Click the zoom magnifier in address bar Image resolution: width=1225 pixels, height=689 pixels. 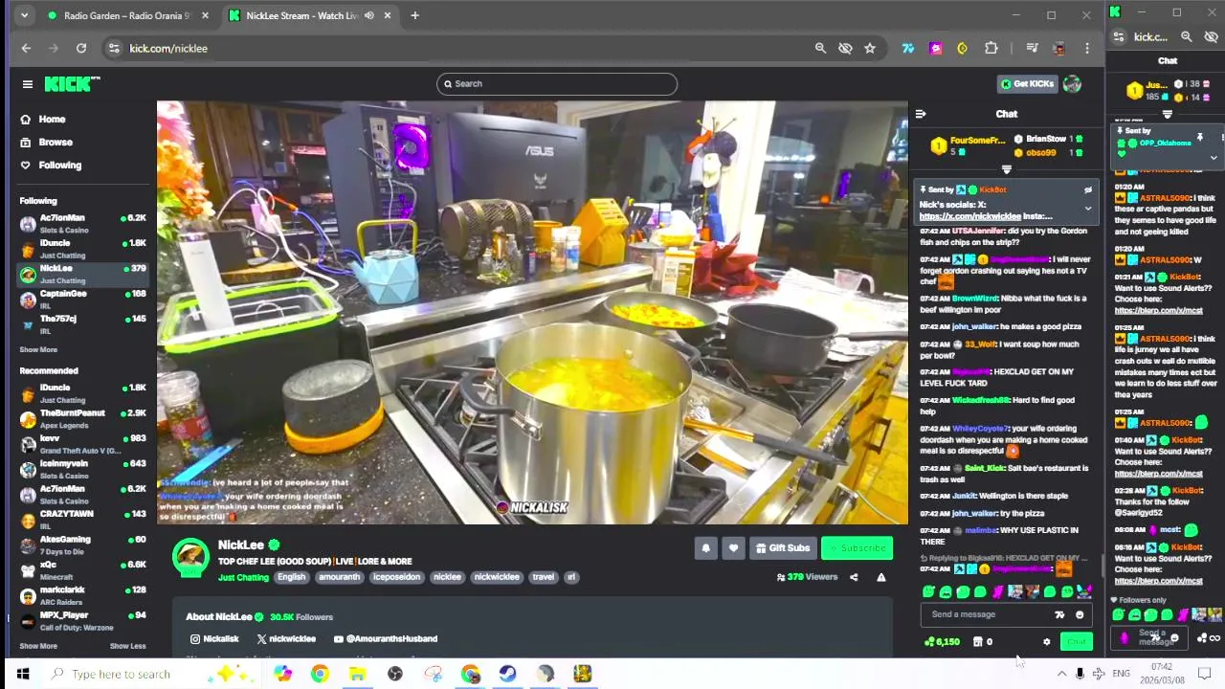[820, 48]
